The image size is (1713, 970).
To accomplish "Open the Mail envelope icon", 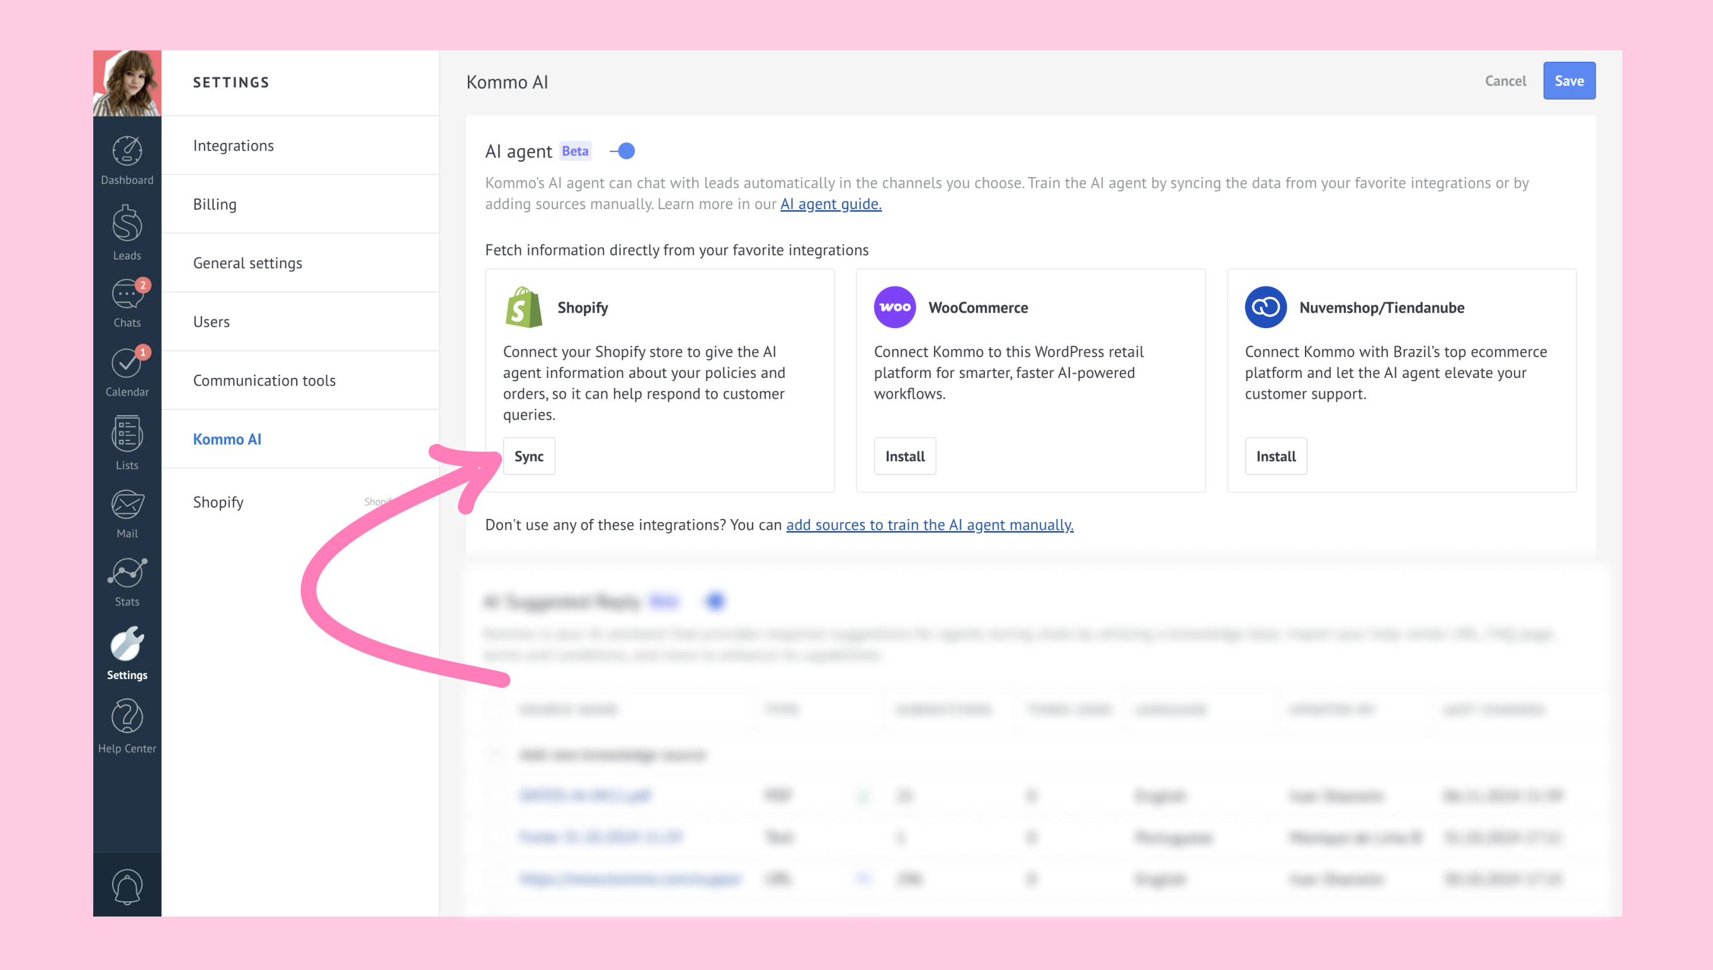I will tap(127, 505).
